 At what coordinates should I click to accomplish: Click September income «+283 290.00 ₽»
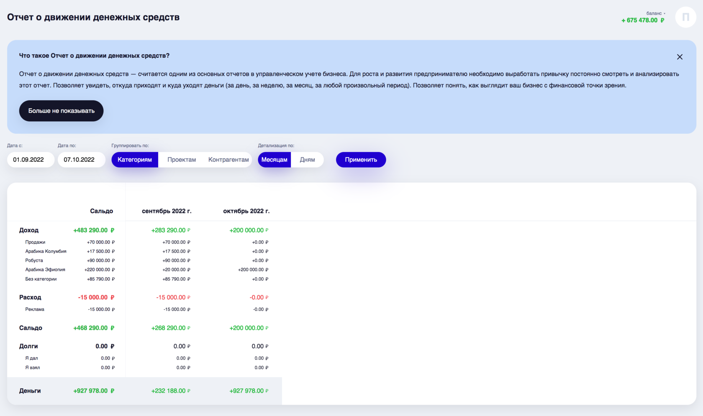click(171, 230)
